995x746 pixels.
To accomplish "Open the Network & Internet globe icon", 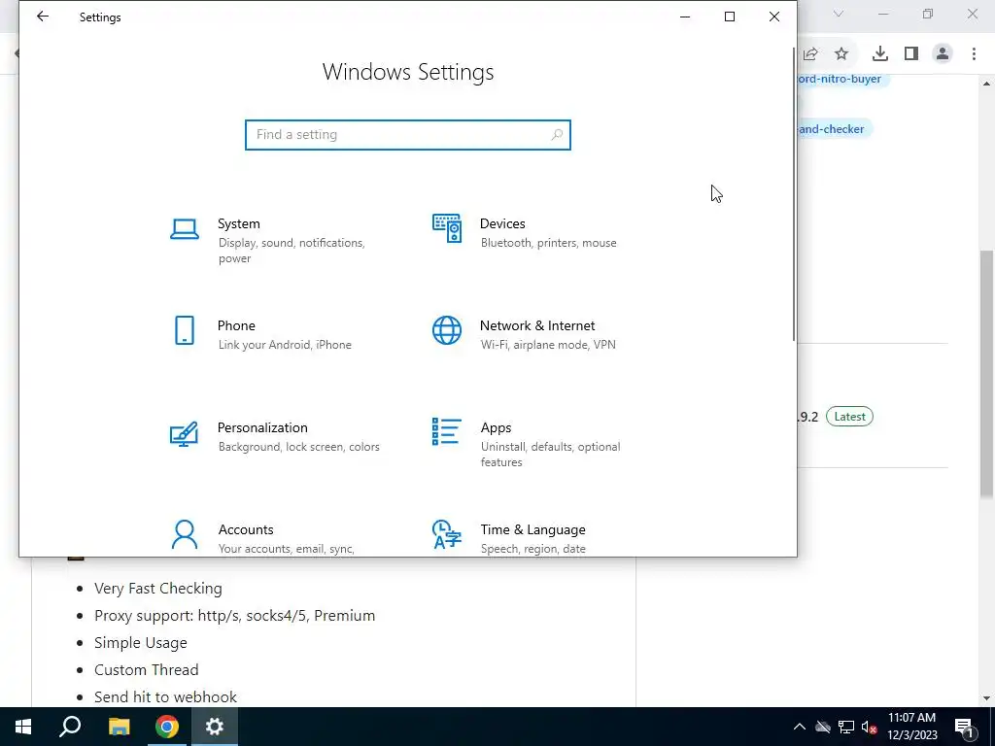I will (447, 330).
